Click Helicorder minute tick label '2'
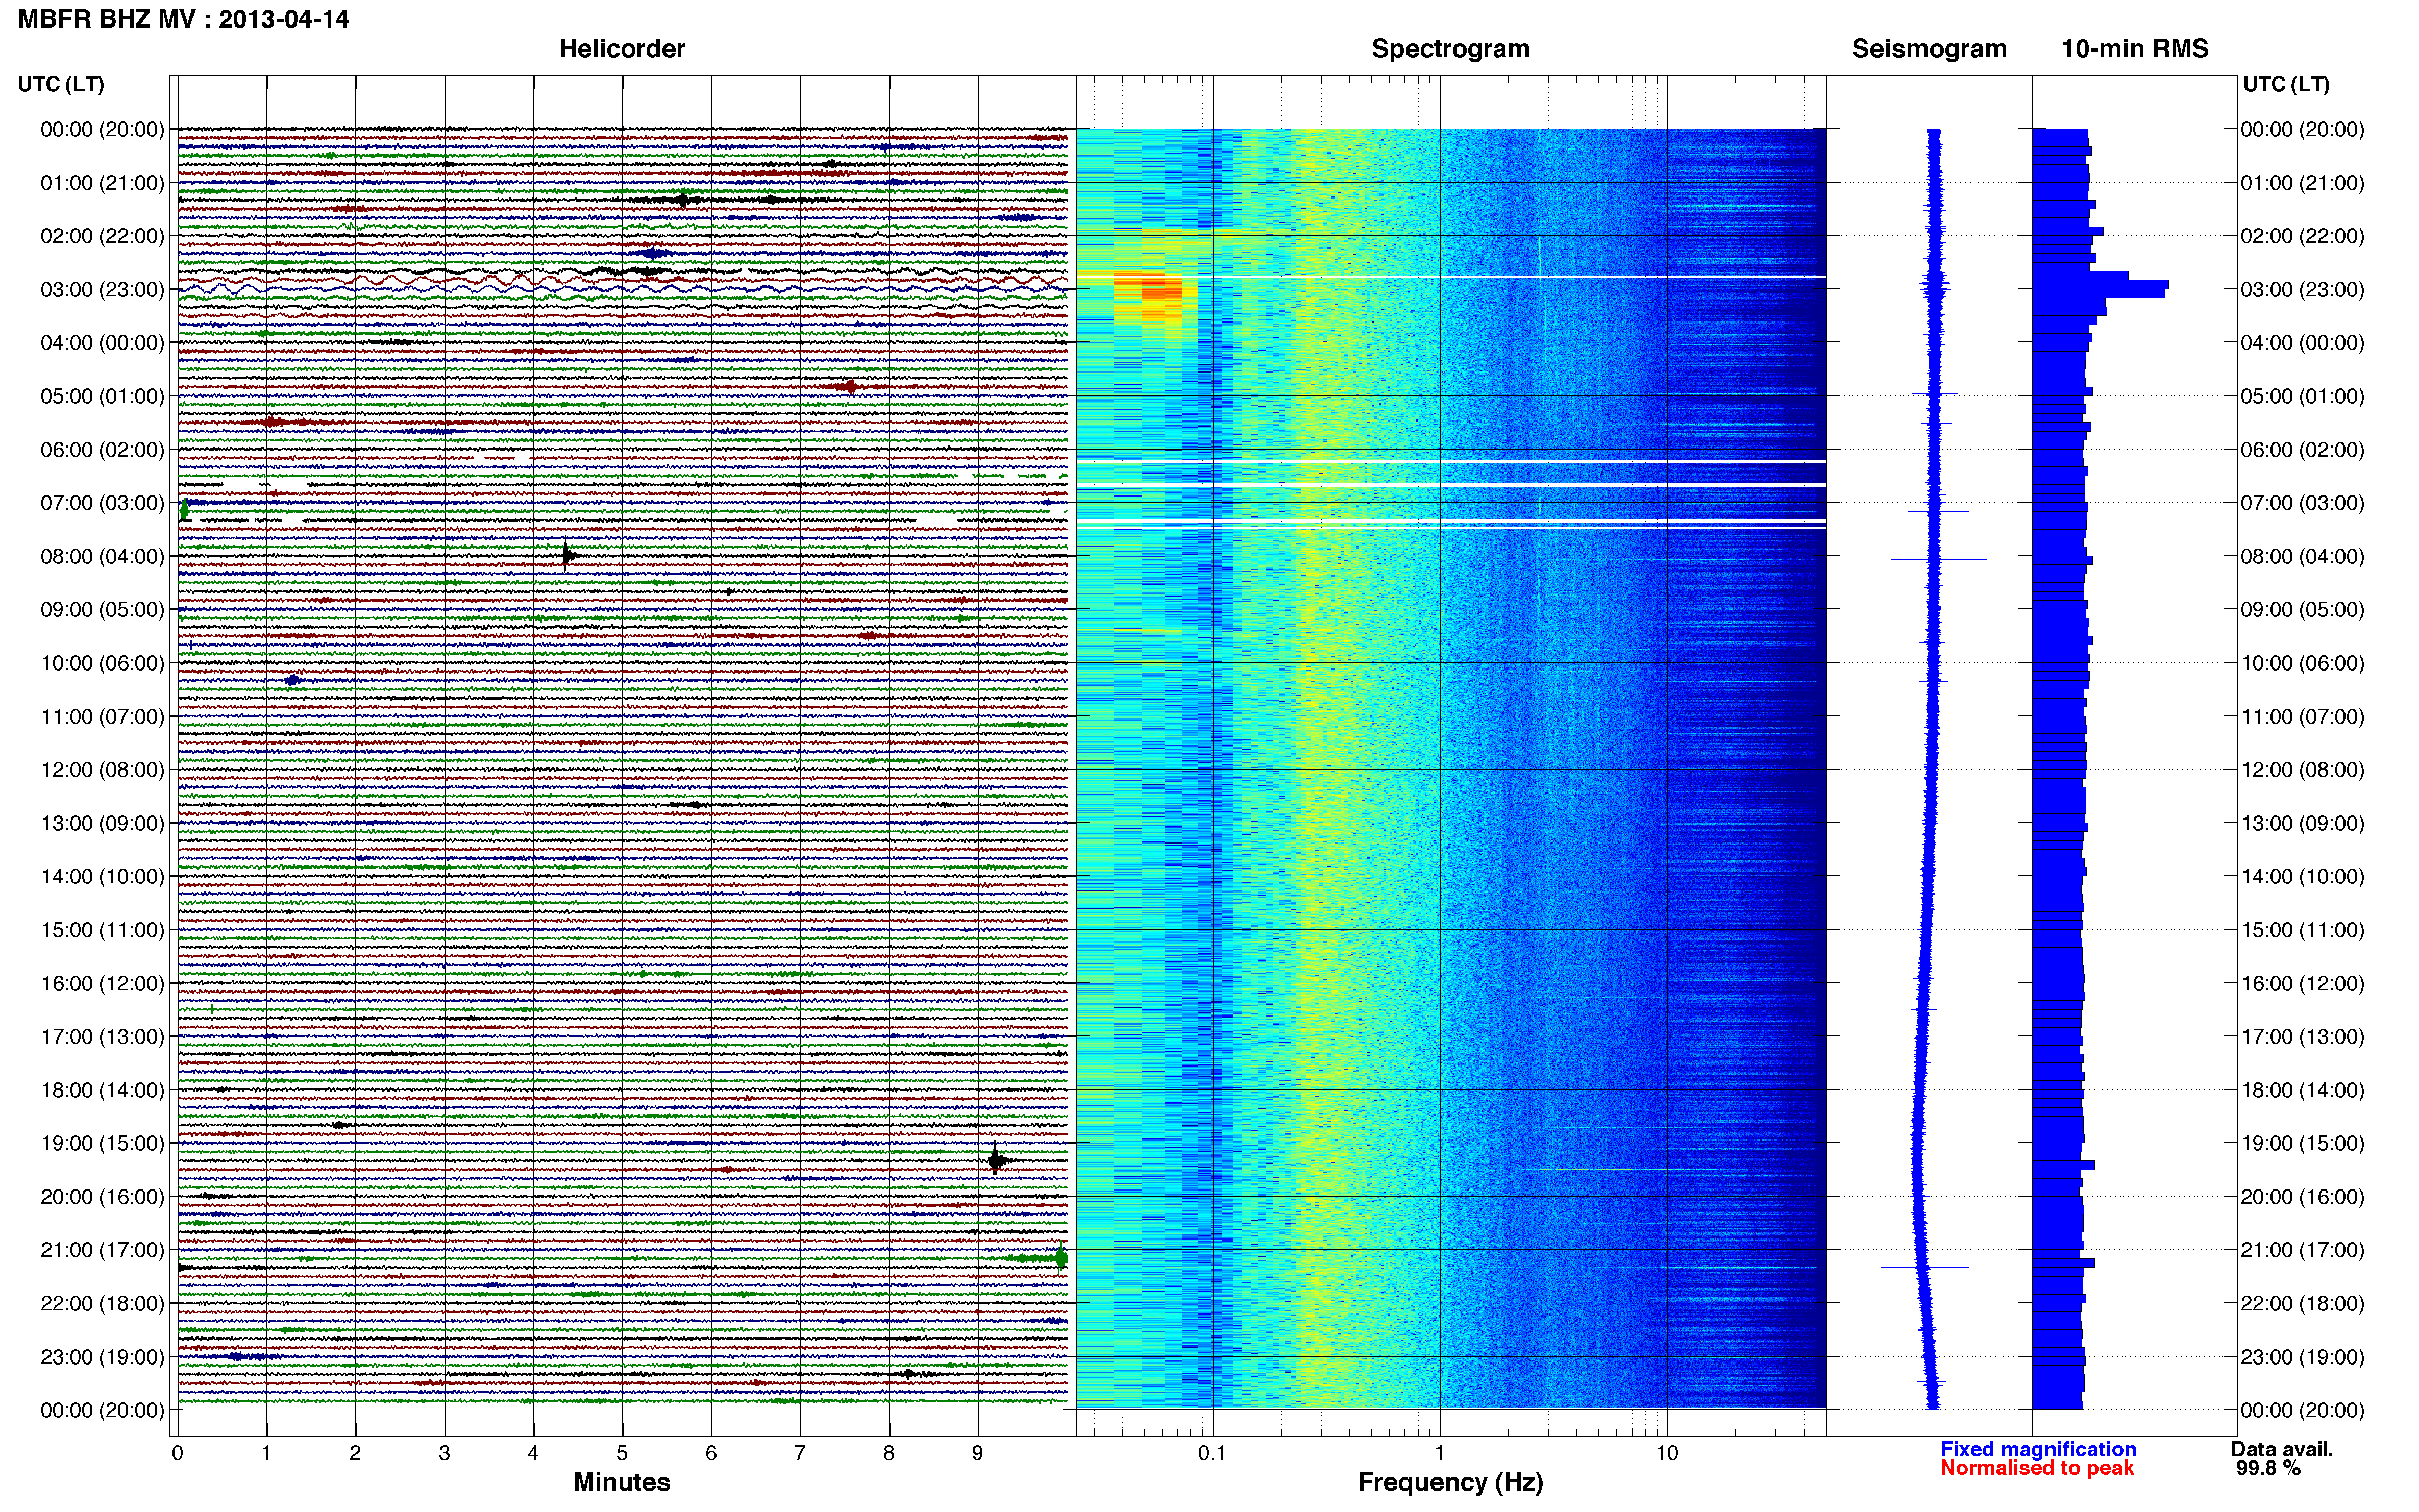The image size is (2419, 1512). point(355,1453)
